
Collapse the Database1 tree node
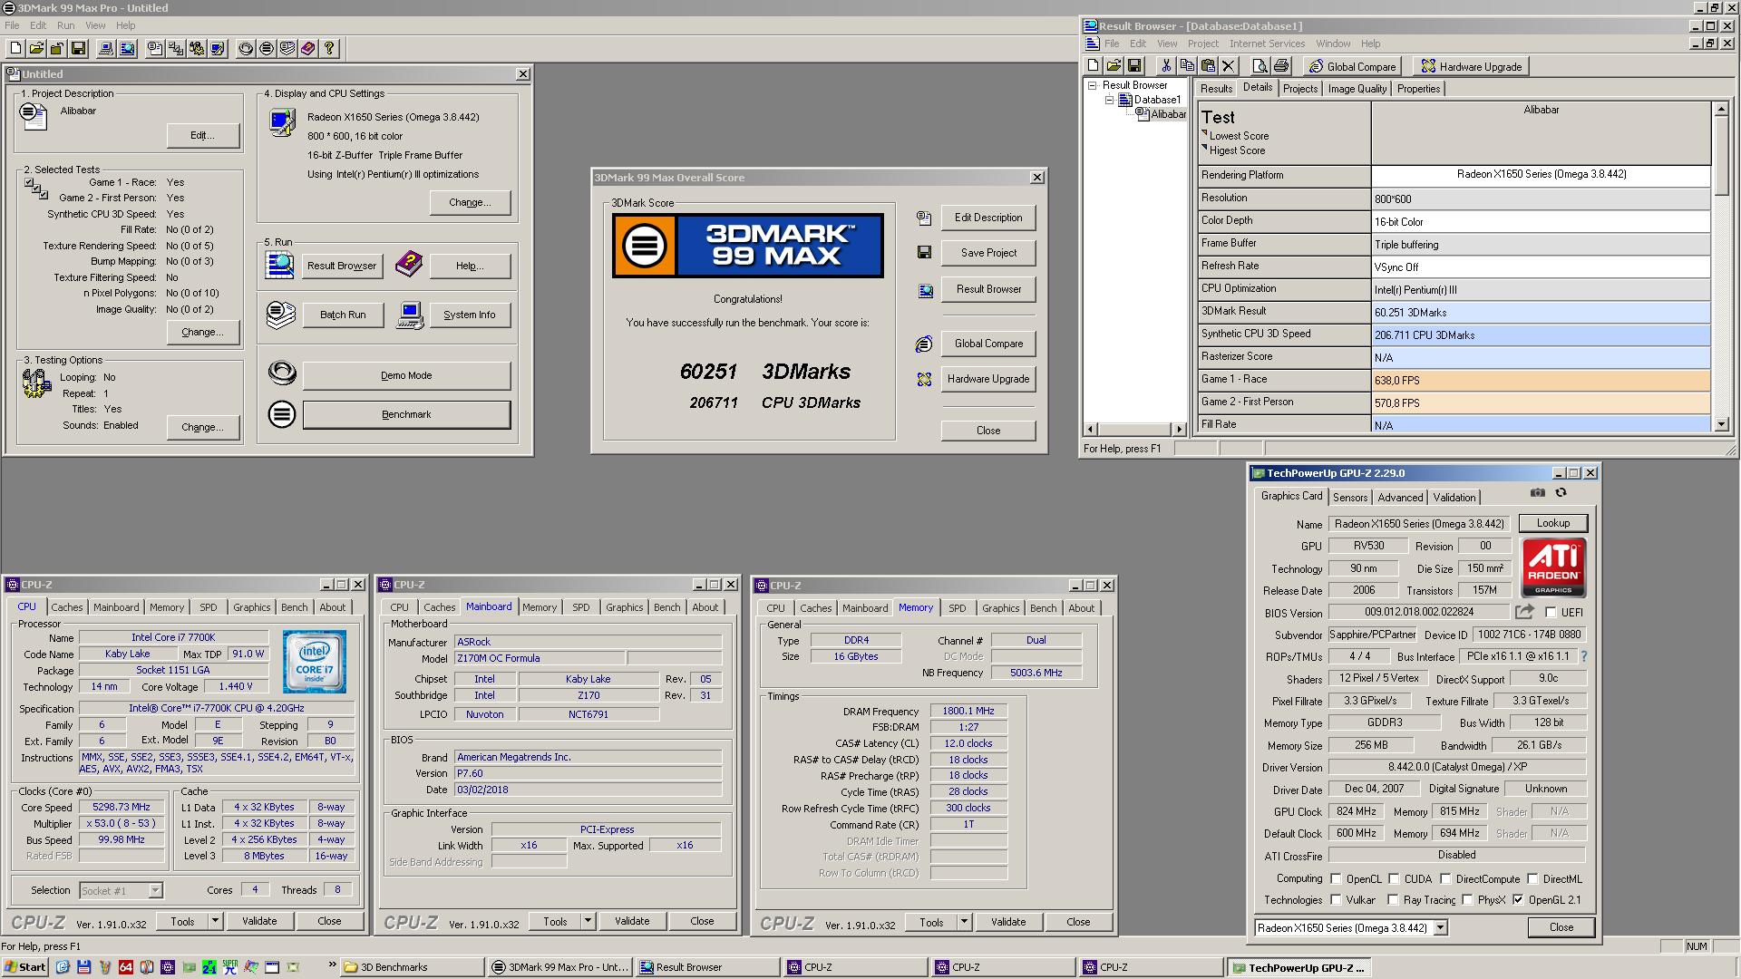[1108, 100]
